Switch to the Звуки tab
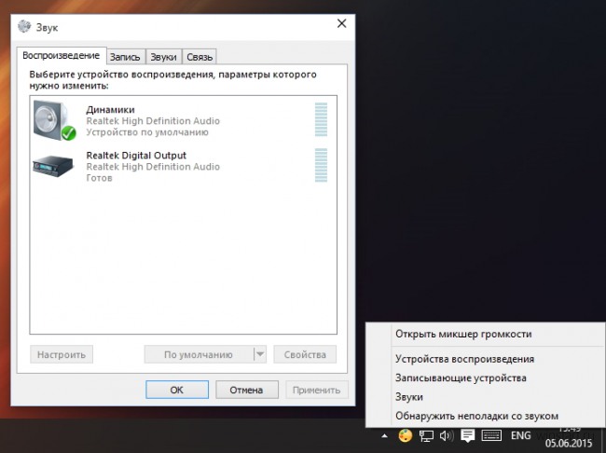606x453 pixels. (x=163, y=57)
